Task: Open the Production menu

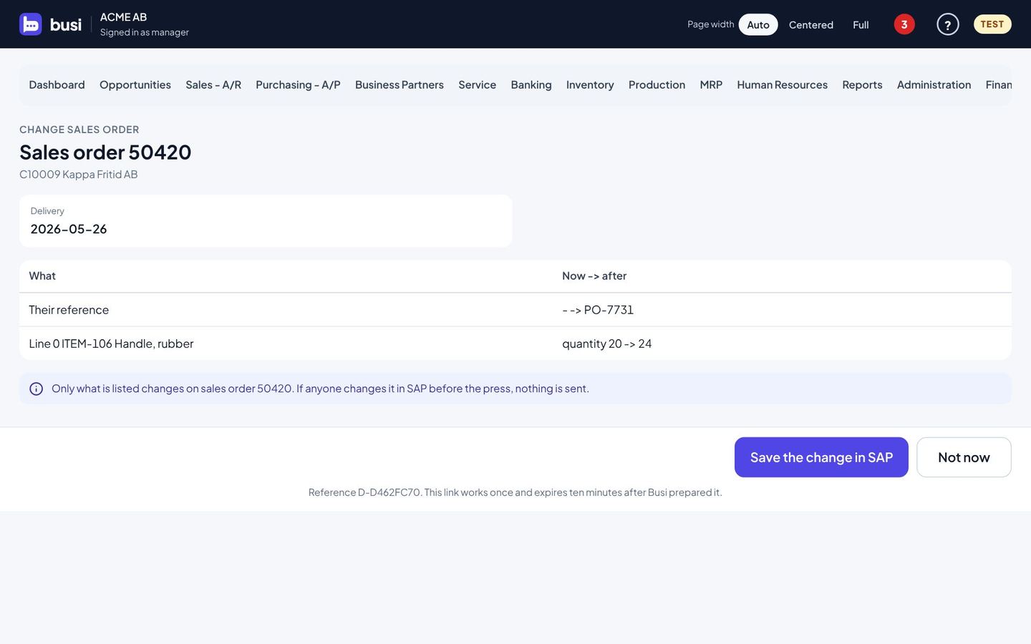Action: point(657,85)
